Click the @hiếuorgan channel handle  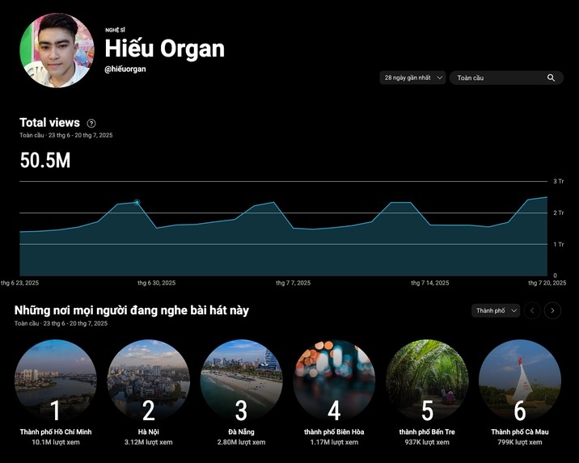pyautogui.click(x=125, y=69)
